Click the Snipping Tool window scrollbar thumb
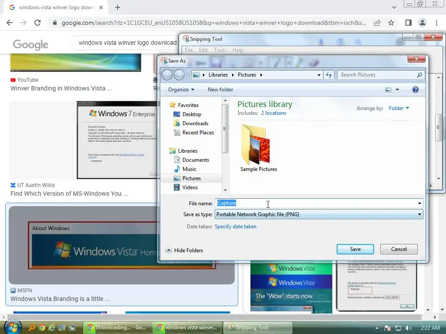446x334 pixels. pyautogui.click(x=438, y=127)
